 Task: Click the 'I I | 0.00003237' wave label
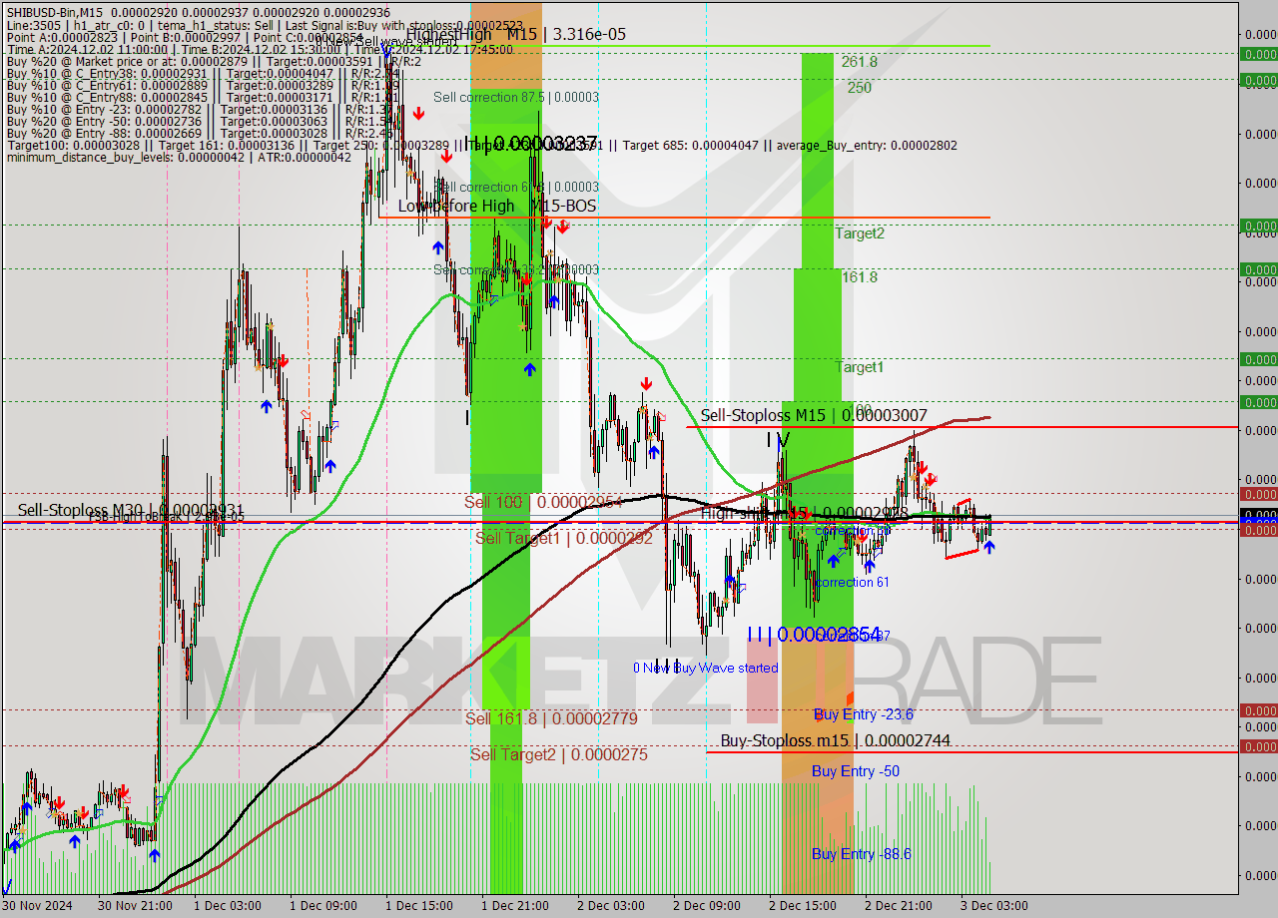(x=529, y=144)
